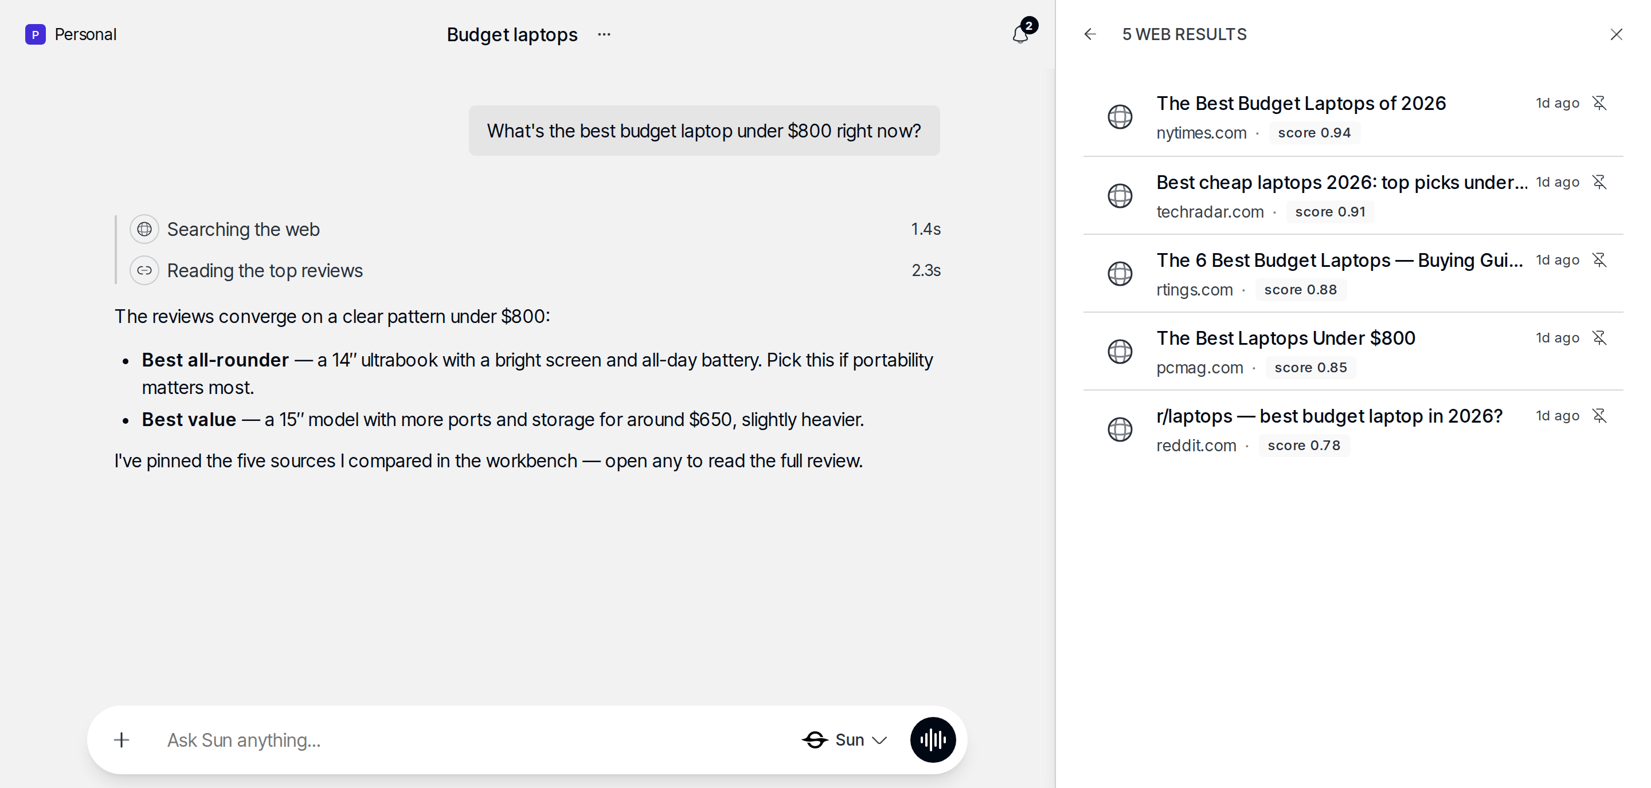
Task: Click the 1.4s search duration
Action: point(925,229)
